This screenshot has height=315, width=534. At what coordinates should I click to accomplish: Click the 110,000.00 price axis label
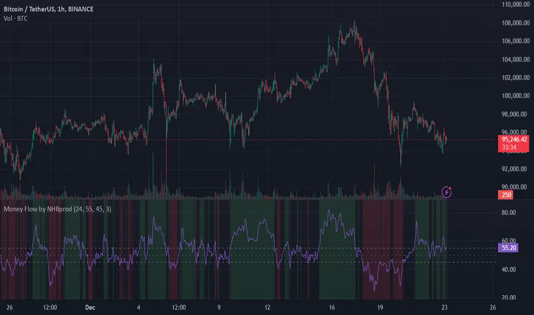(516, 5)
